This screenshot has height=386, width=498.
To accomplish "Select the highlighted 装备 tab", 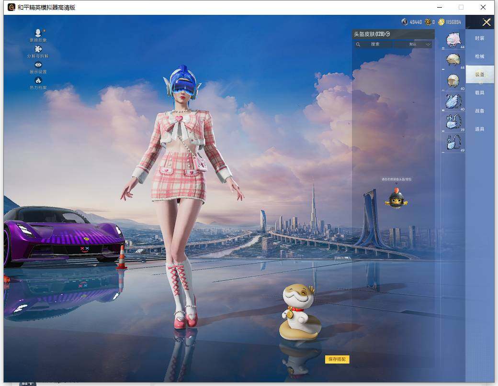I will click(480, 74).
